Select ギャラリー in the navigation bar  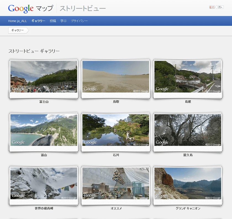[x=38, y=21]
